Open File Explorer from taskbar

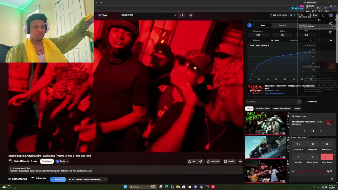point(178,187)
